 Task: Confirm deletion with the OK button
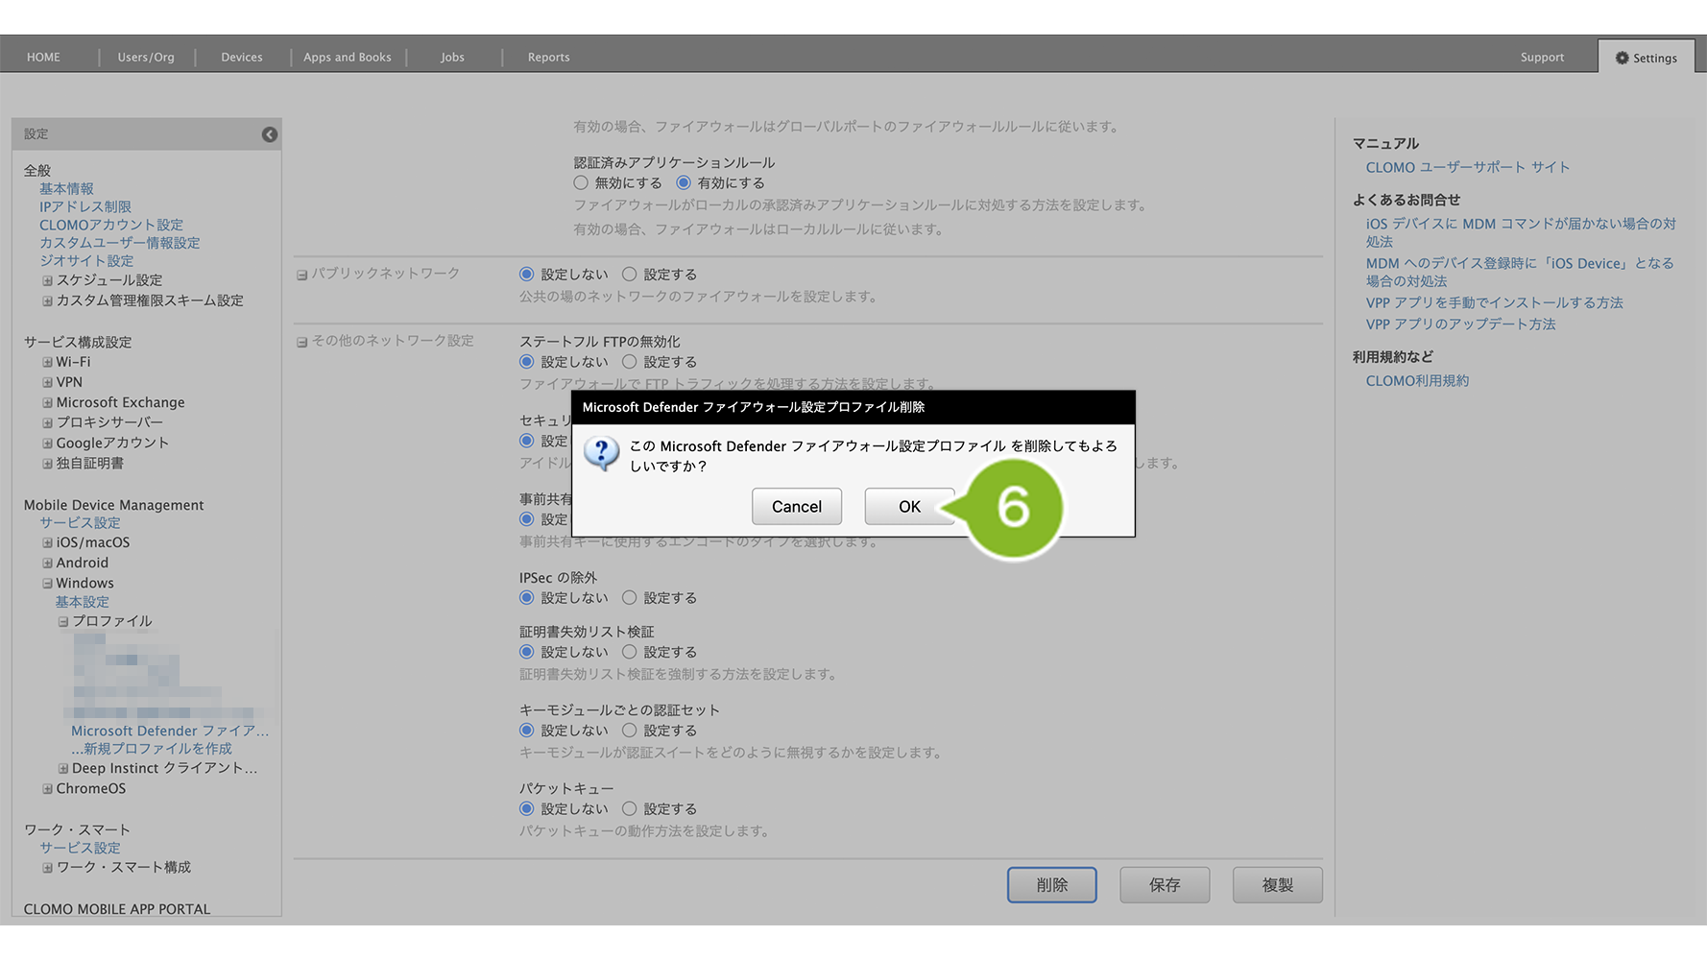click(908, 507)
